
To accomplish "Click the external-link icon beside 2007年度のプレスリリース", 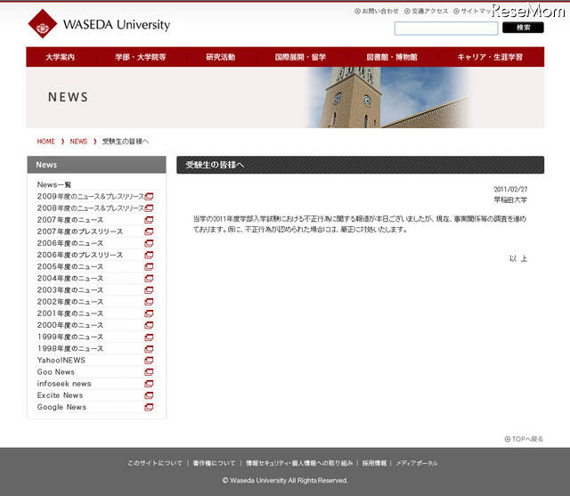I will click(149, 232).
